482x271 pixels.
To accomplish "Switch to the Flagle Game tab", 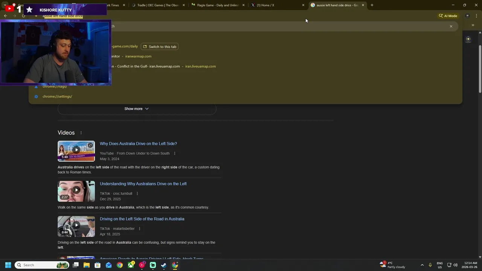I will pos(218,5).
